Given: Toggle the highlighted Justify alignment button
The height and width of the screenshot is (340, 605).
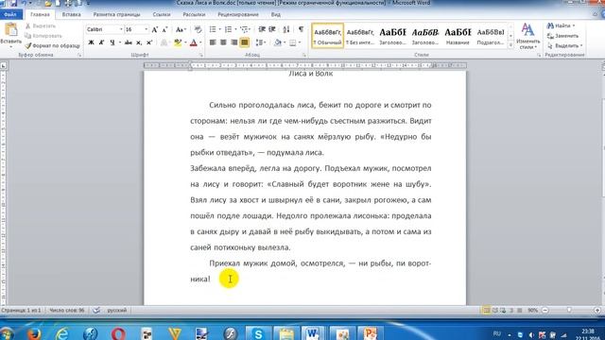Looking at the screenshot, I should coord(244,42).
